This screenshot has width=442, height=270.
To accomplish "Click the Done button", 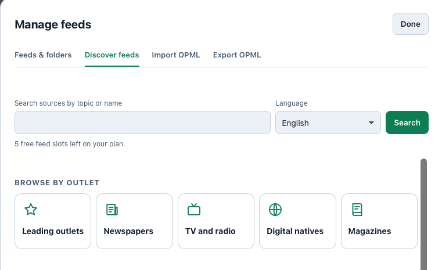I will click(411, 24).
